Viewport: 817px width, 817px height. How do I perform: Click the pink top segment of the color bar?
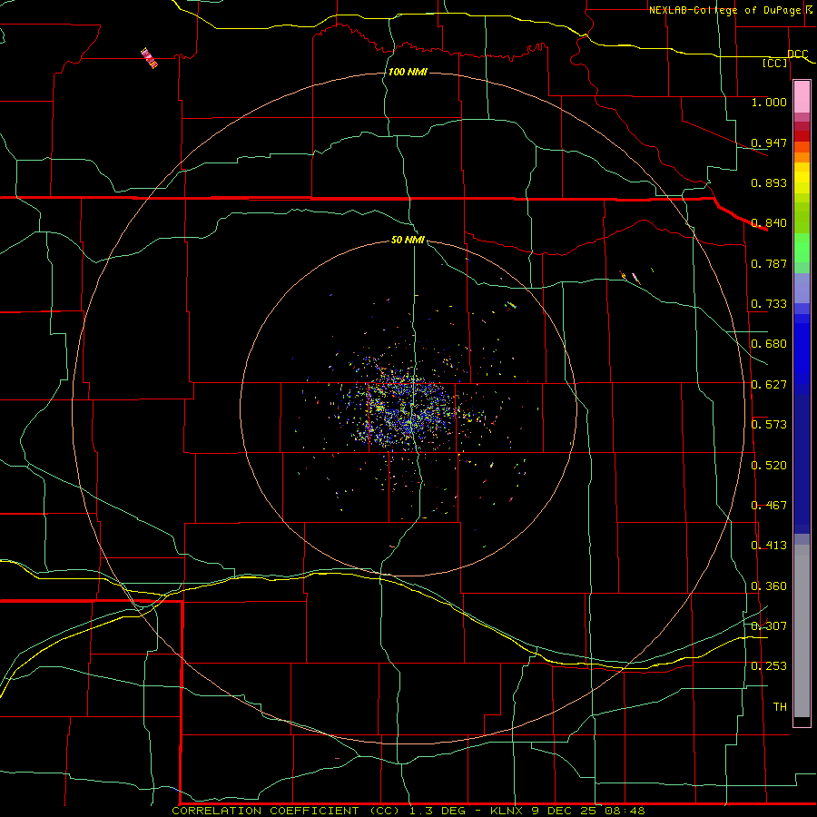[x=802, y=97]
